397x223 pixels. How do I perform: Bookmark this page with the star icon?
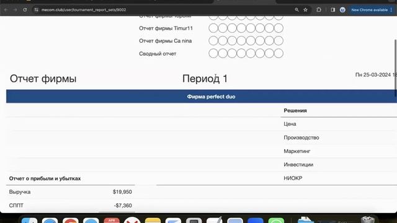(305, 10)
